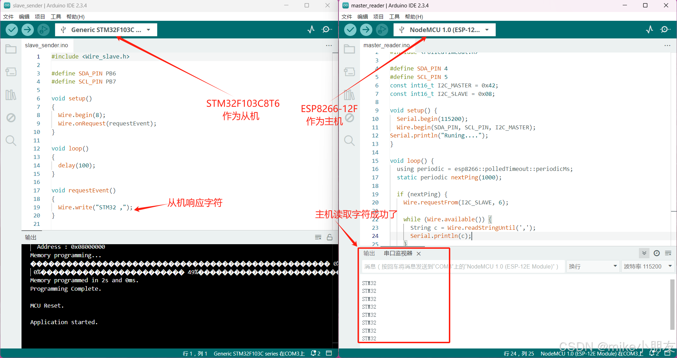This screenshot has height=358, width=677.
Task: Open line ending 换行 dropdown
Action: pyautogui.click(x=593, y=266)
